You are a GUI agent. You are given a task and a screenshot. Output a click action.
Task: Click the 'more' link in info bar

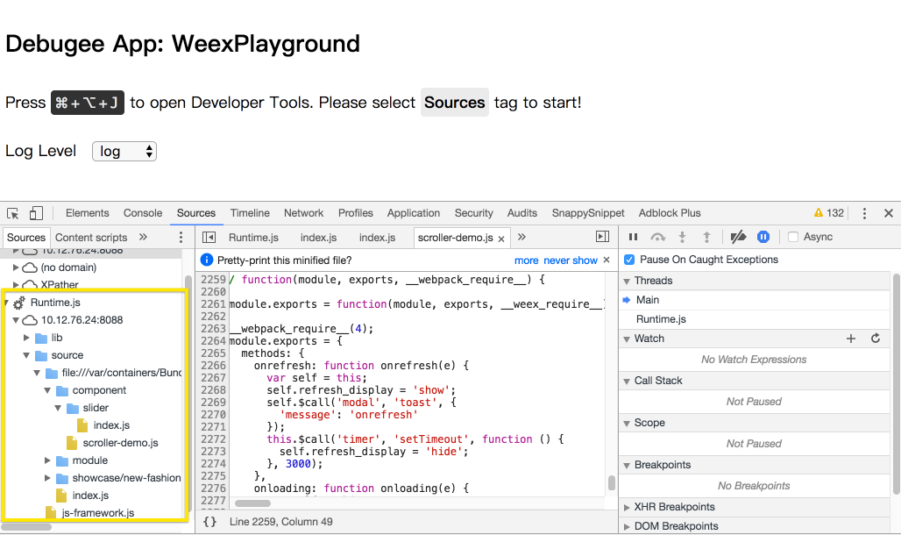527,260
